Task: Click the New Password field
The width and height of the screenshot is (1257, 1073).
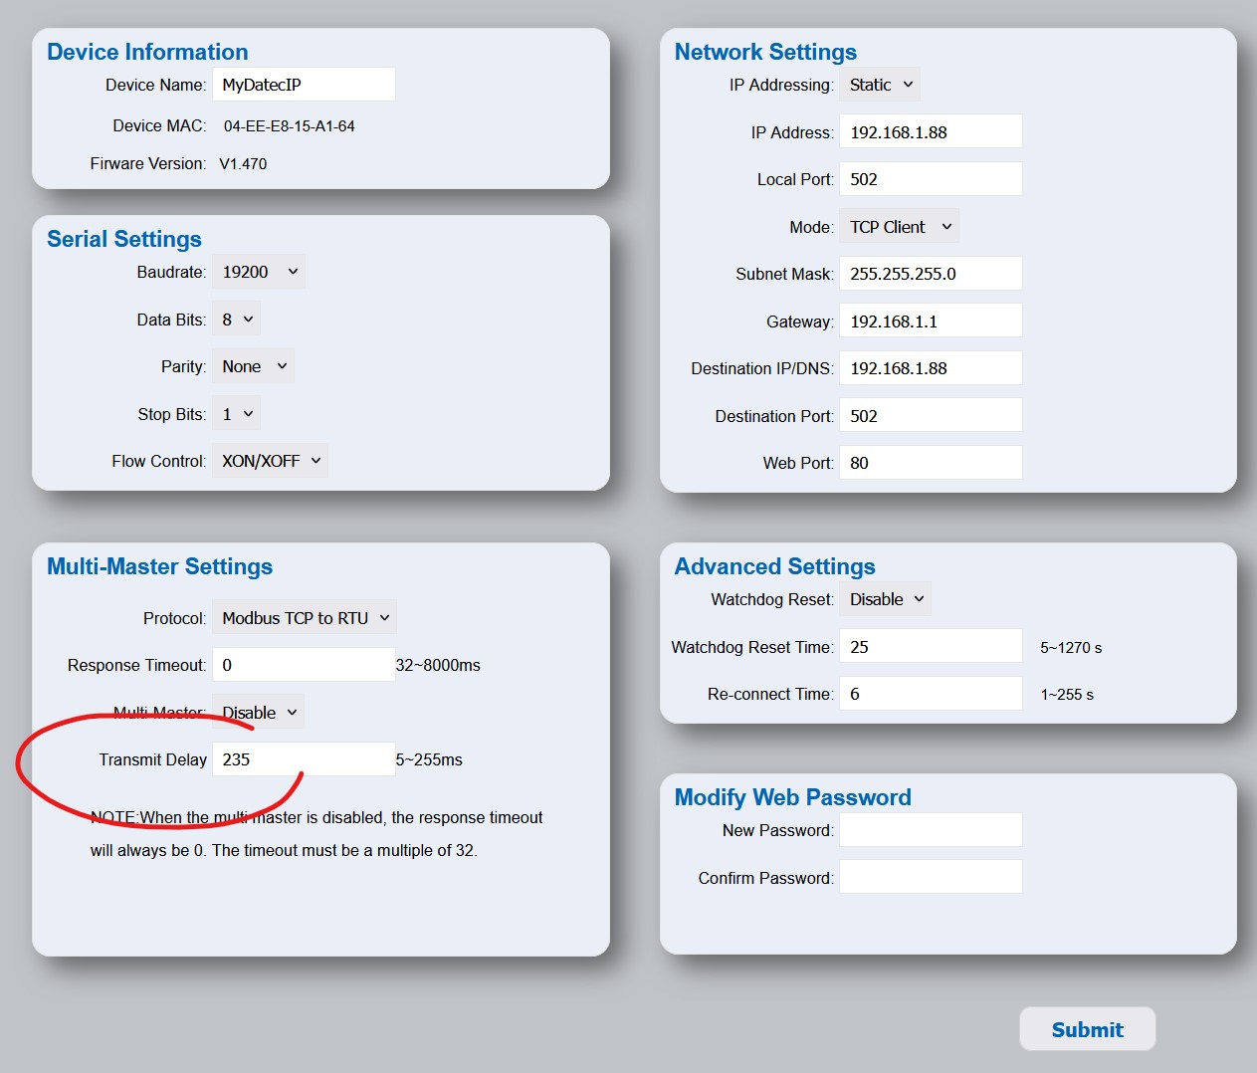Action: pos(931,830)
